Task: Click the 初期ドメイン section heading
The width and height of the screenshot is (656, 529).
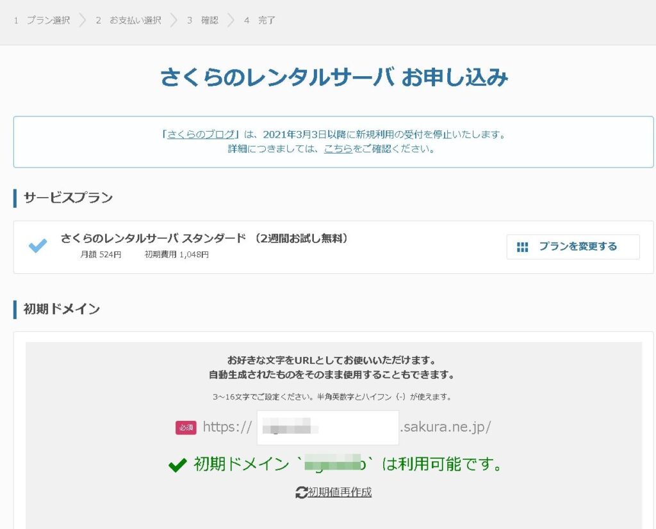Action: click(61, 309)
